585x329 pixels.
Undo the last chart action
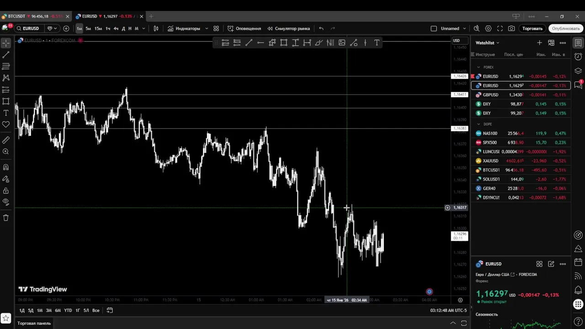coord(321,28)
